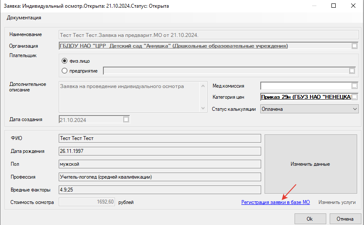Screen dimensions: 364x225
Task: Open the organization picker button in Организация field
Action: 354,46
